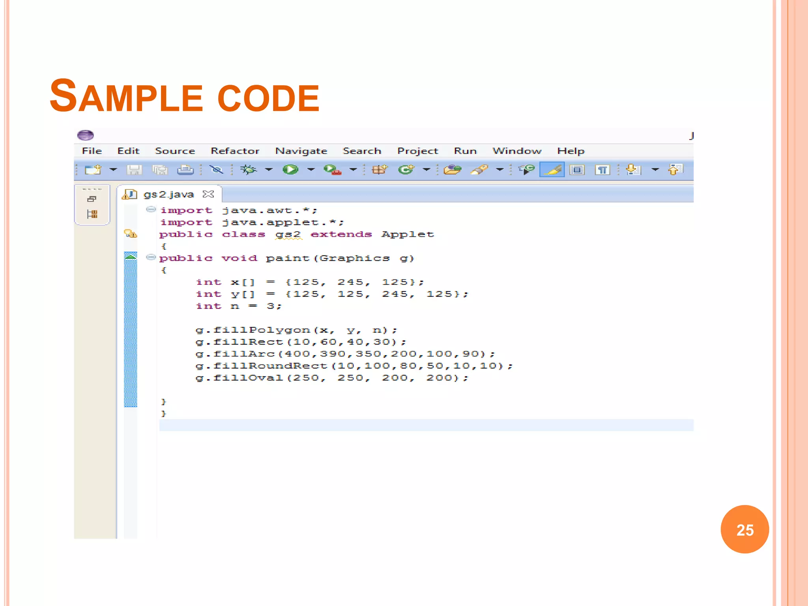This screenshot has height=606, width=808.
Task: Click the Debug bug icon
Action: coord(249,170)
